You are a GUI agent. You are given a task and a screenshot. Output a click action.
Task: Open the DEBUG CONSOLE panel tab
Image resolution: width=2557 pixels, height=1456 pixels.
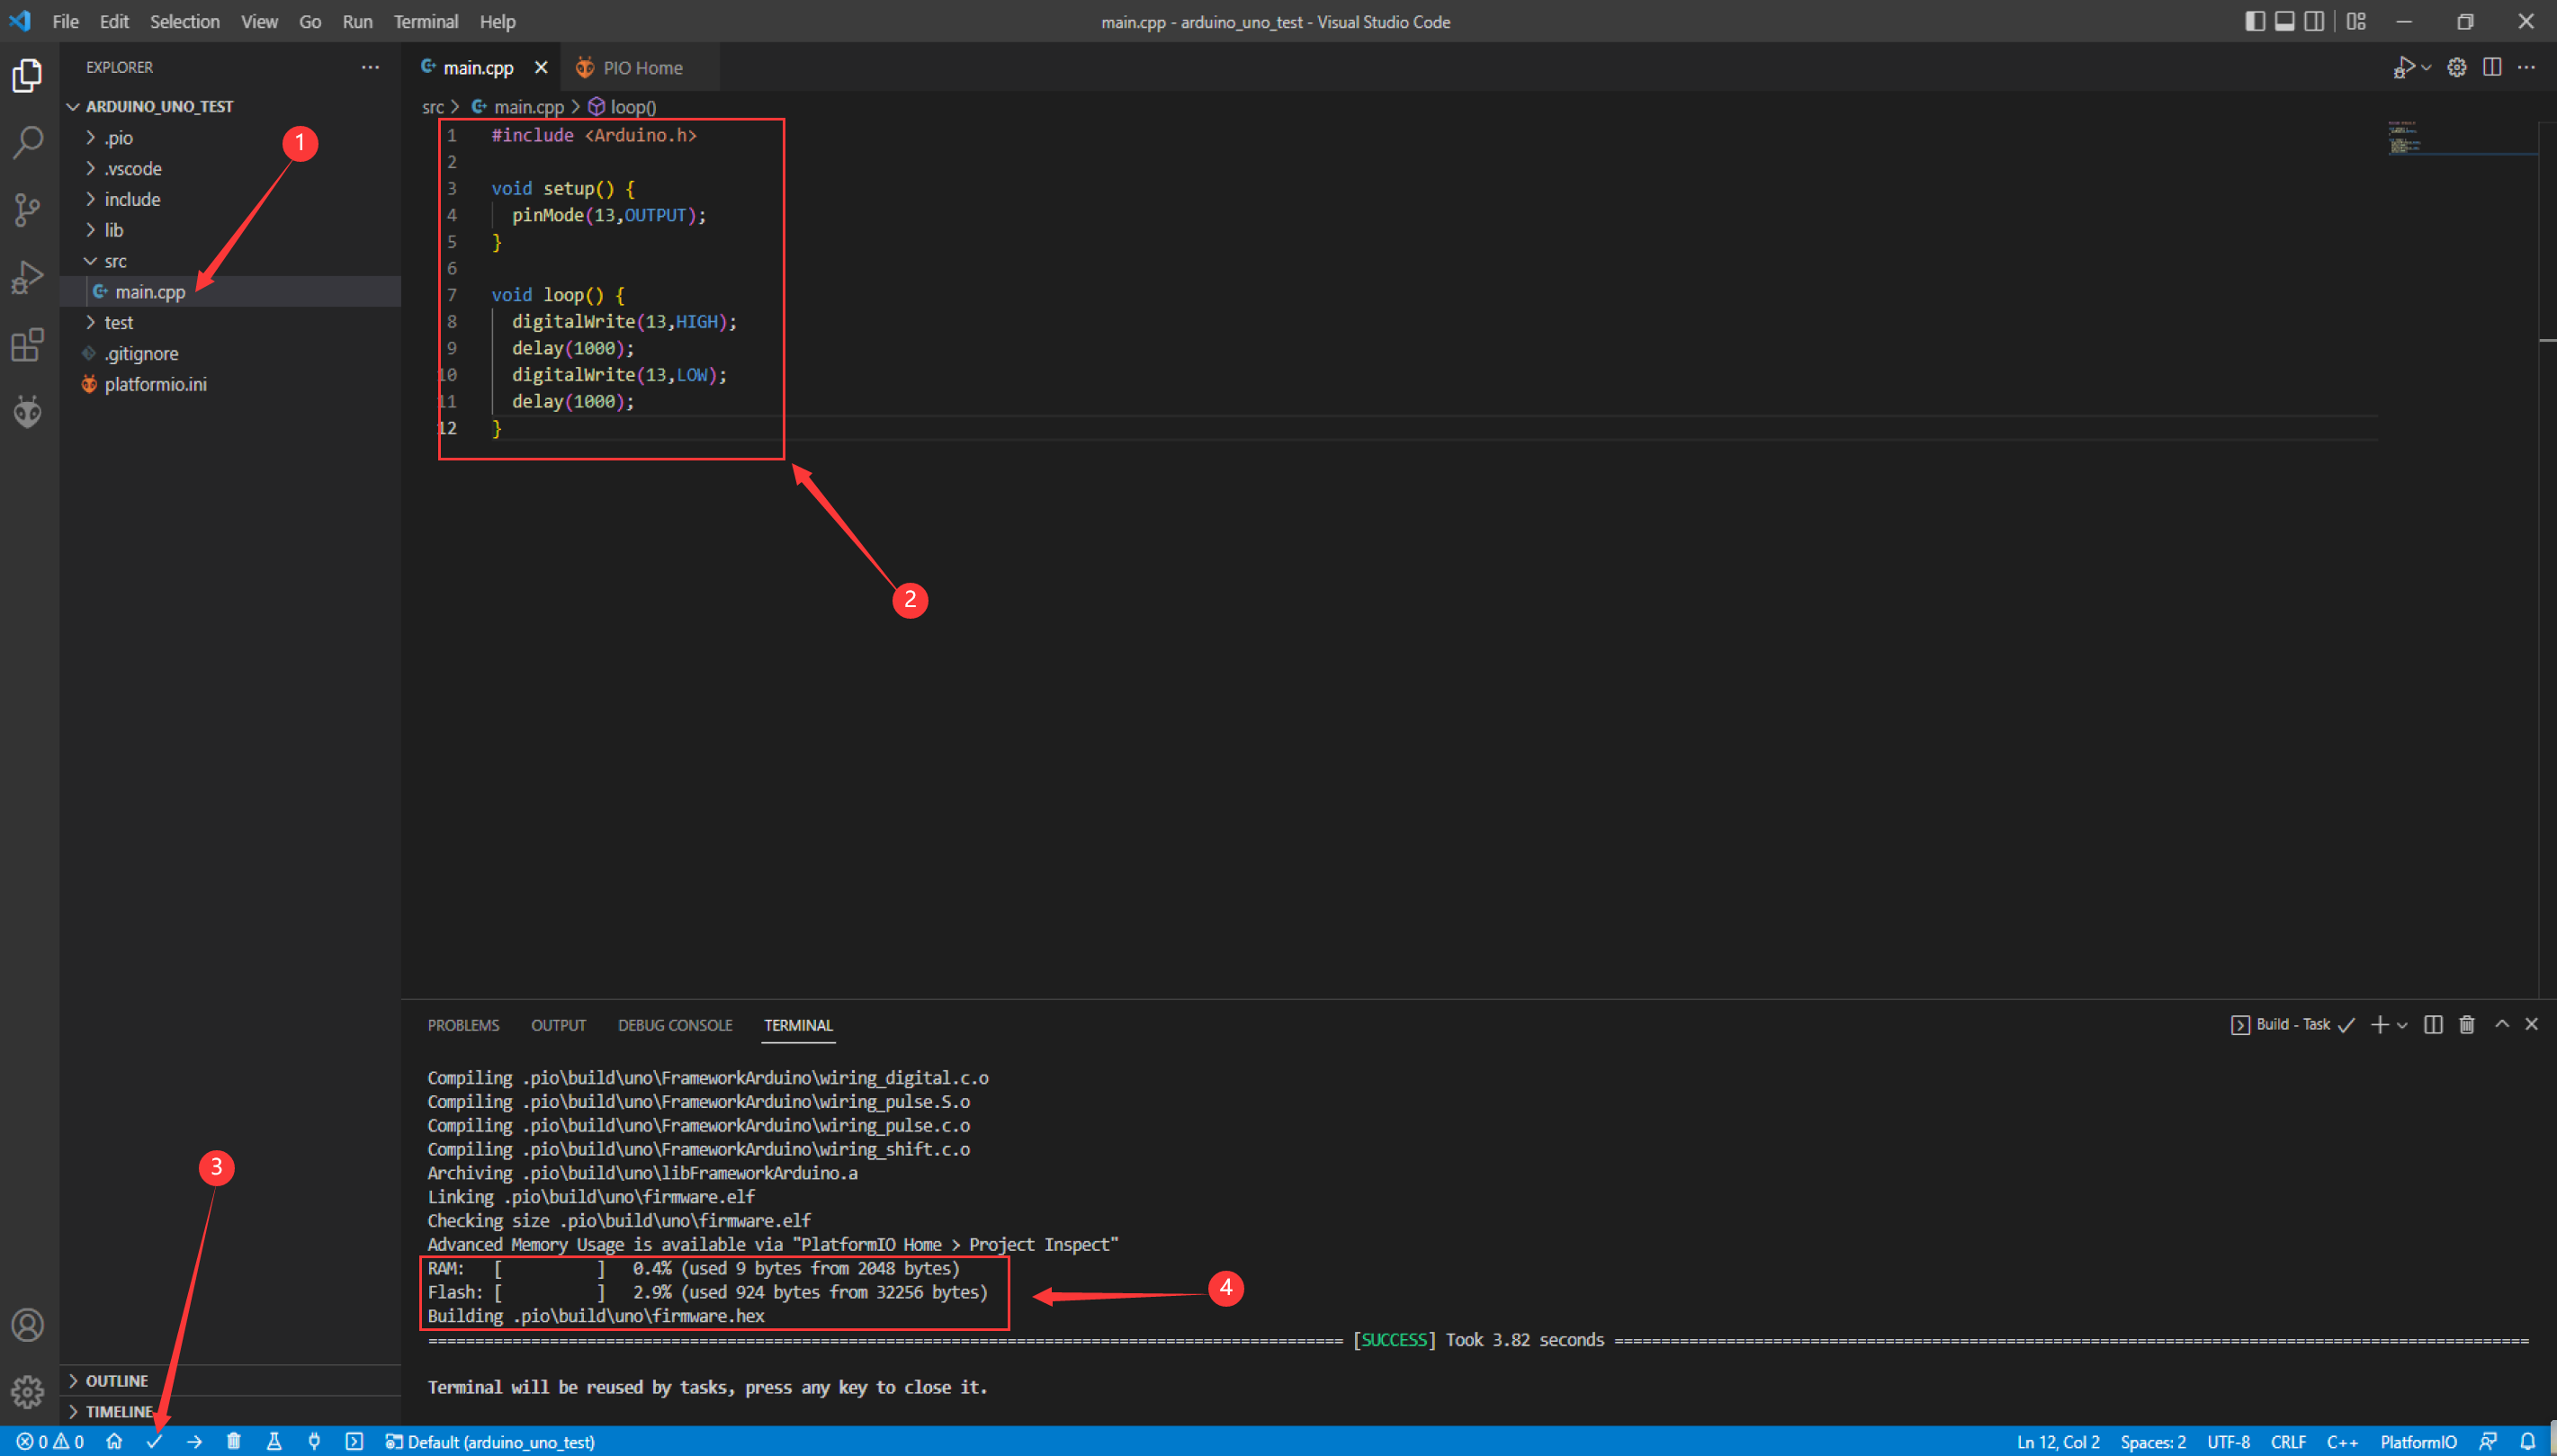(x=676, y=1024)
